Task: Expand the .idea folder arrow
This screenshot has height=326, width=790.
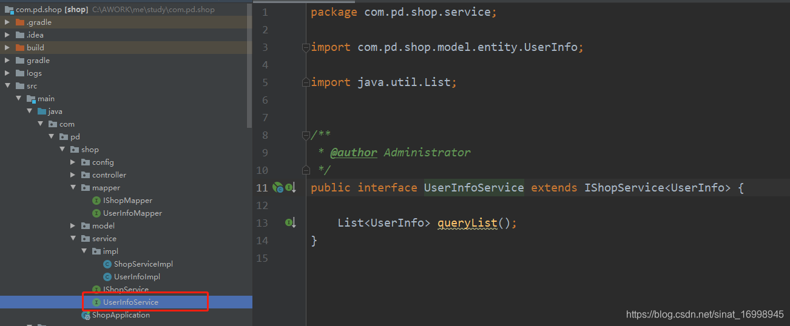Action: [8, 35]
